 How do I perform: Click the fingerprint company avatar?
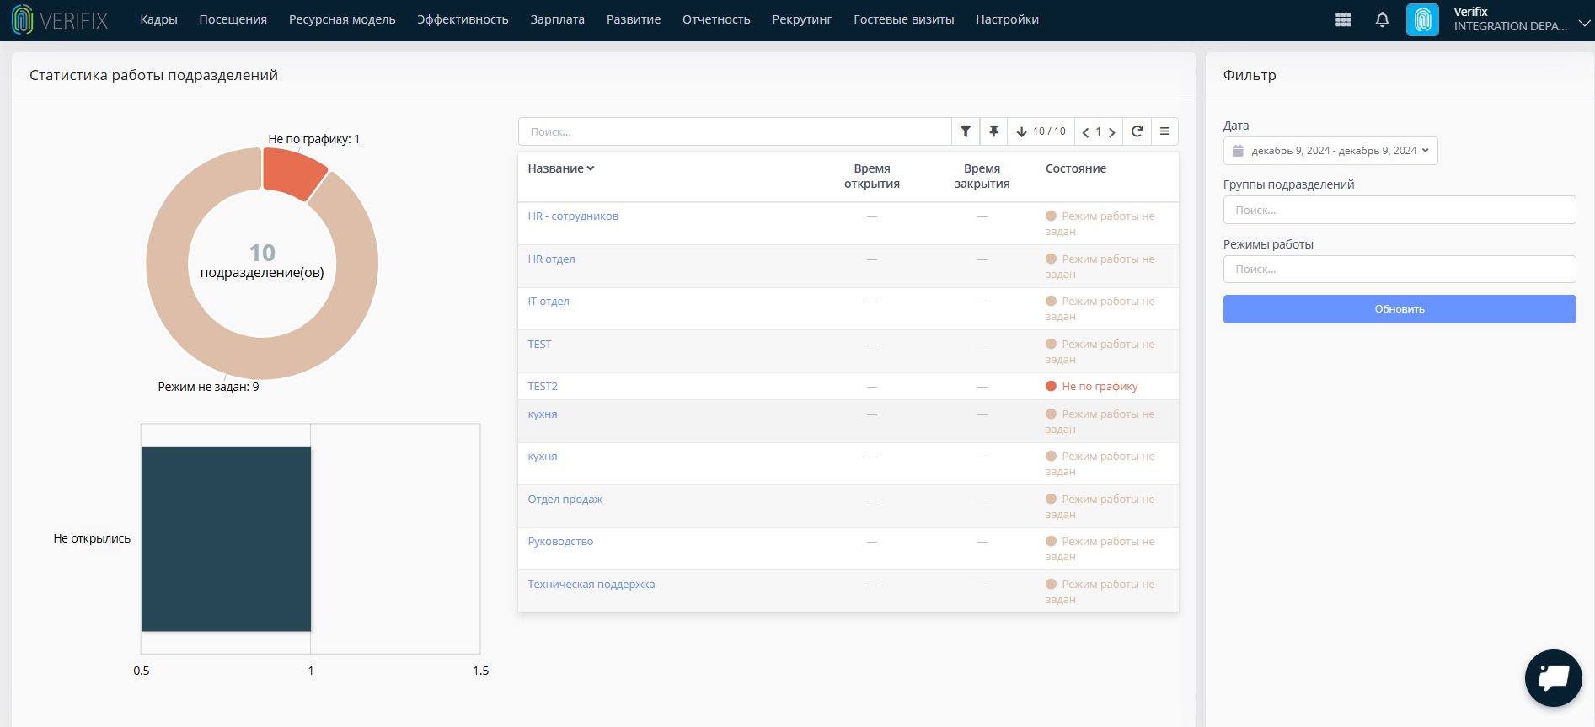tap(1422, 19)
